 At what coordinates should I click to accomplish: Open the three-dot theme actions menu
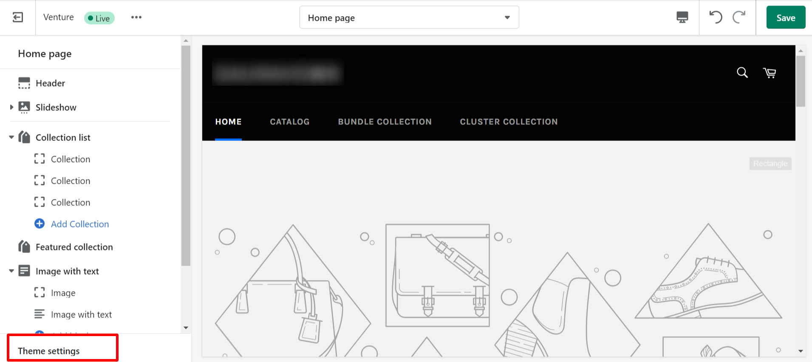(136, 17)
